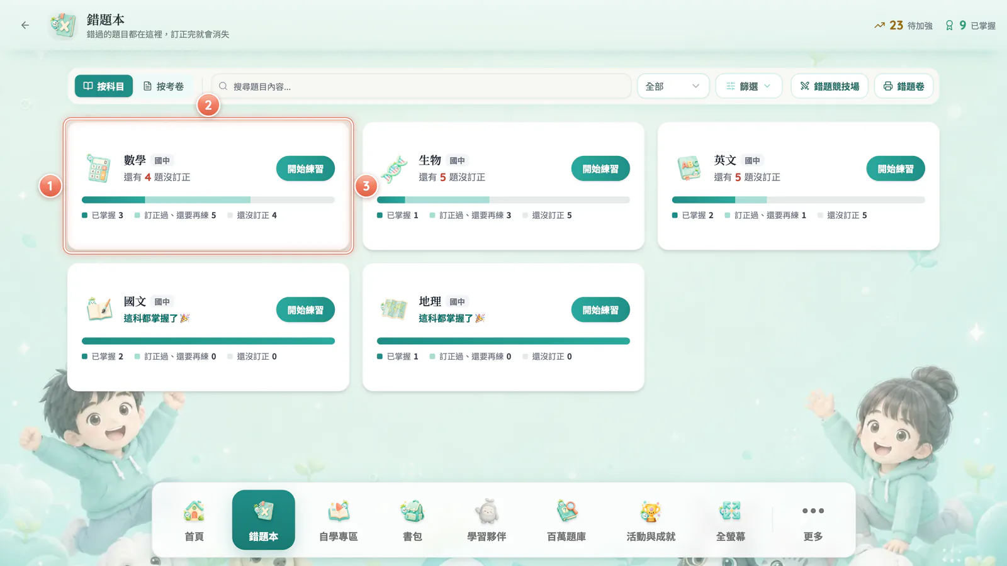
Task: Open 書包 backpack icon in navigation
Action: [x=412, y=512]
